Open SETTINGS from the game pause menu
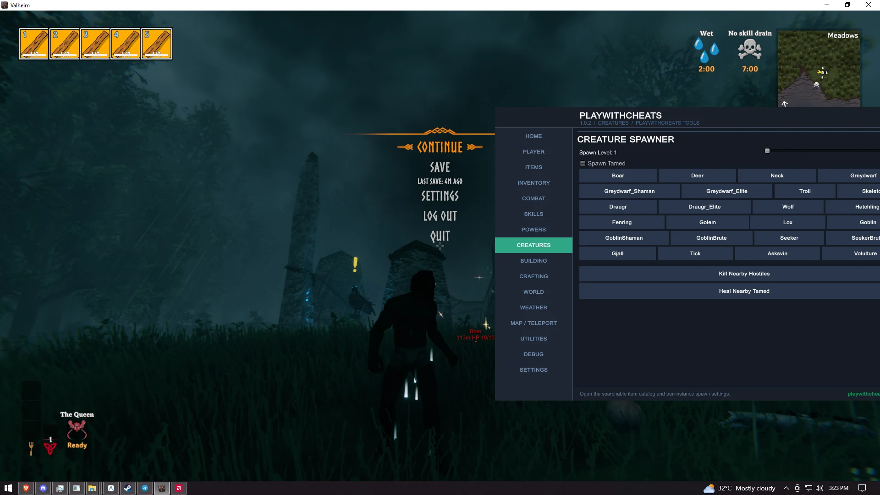880x495 pixels. point(440,196)
